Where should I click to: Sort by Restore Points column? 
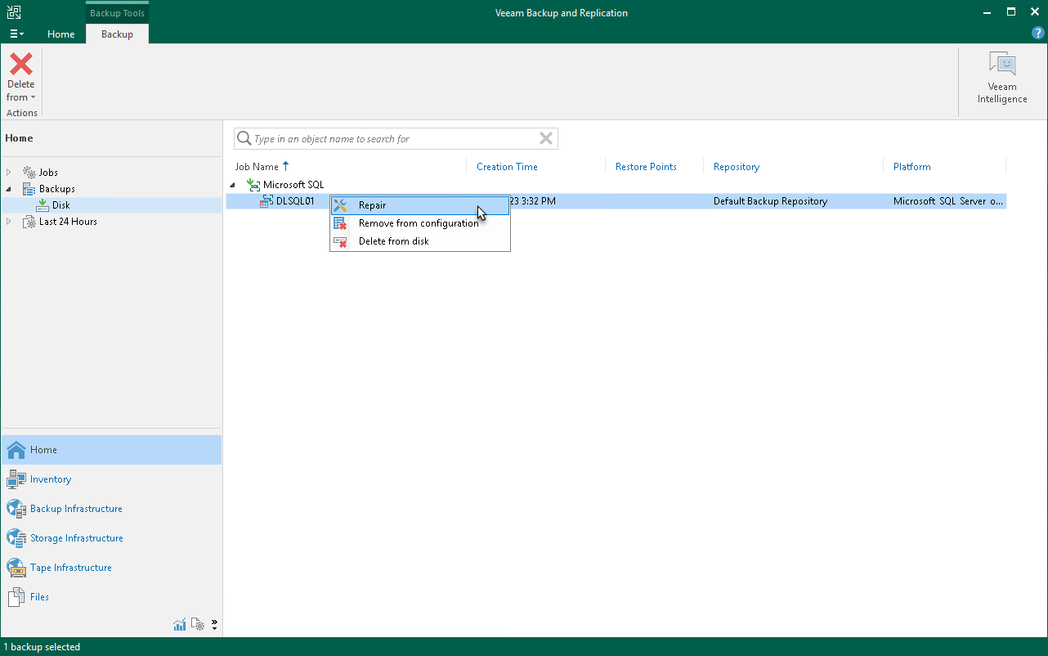point(646,166)
